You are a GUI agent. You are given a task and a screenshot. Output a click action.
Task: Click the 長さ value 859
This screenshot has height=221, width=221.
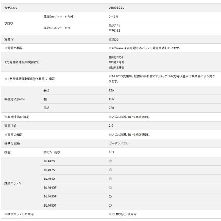111,90
